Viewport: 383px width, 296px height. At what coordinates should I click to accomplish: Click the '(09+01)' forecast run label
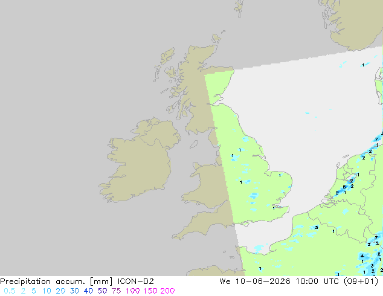coord(361,282)
